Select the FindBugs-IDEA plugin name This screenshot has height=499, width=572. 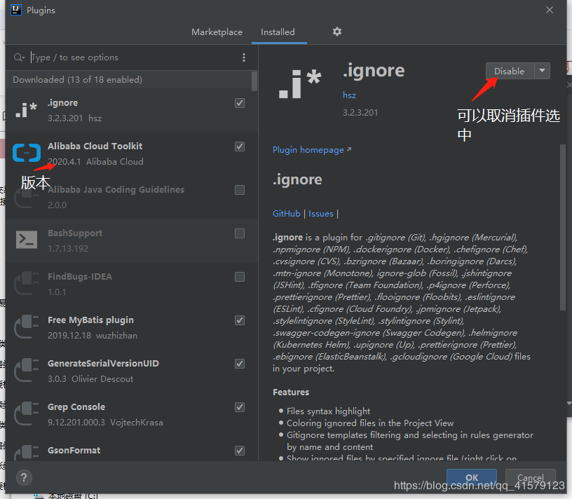coord(79,277)
